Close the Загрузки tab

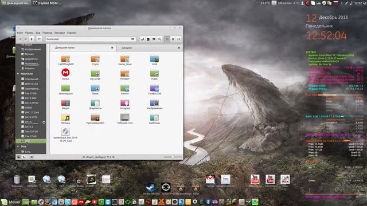[179, 48]
